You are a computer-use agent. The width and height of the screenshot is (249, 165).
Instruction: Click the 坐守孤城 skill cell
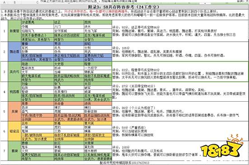(x=69, y=31)
